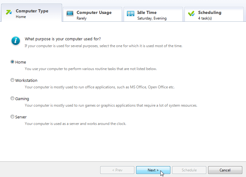Click the Gaming description text

tap(111, 105)
